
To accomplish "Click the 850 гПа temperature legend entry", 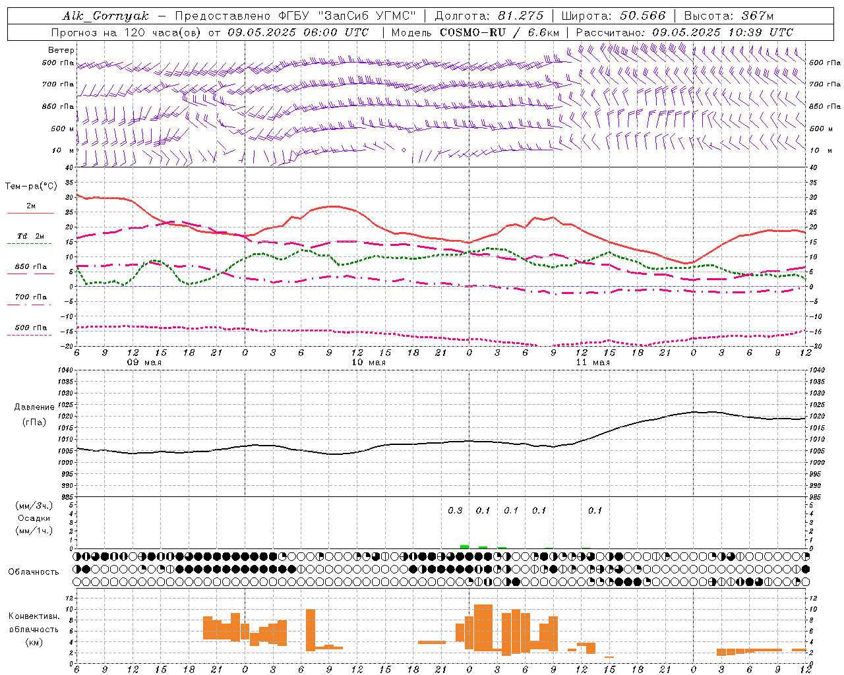I will click(31, 267).
